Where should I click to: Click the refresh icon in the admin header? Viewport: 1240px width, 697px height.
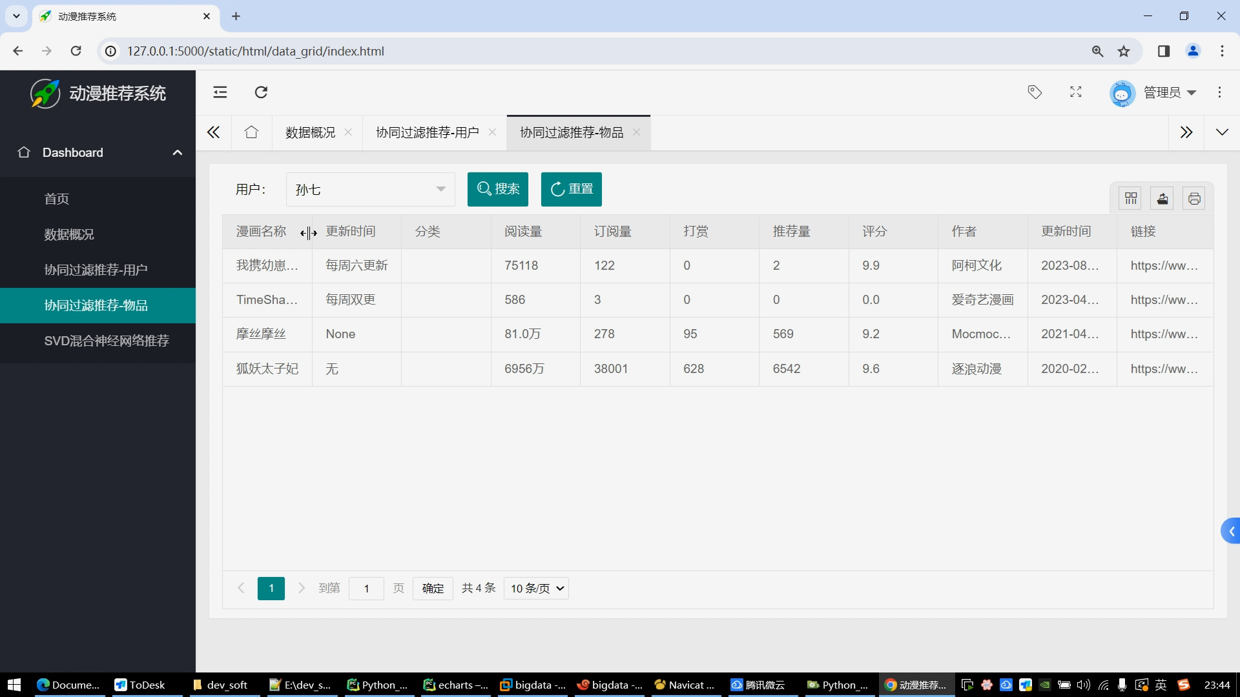pos(261,92)
